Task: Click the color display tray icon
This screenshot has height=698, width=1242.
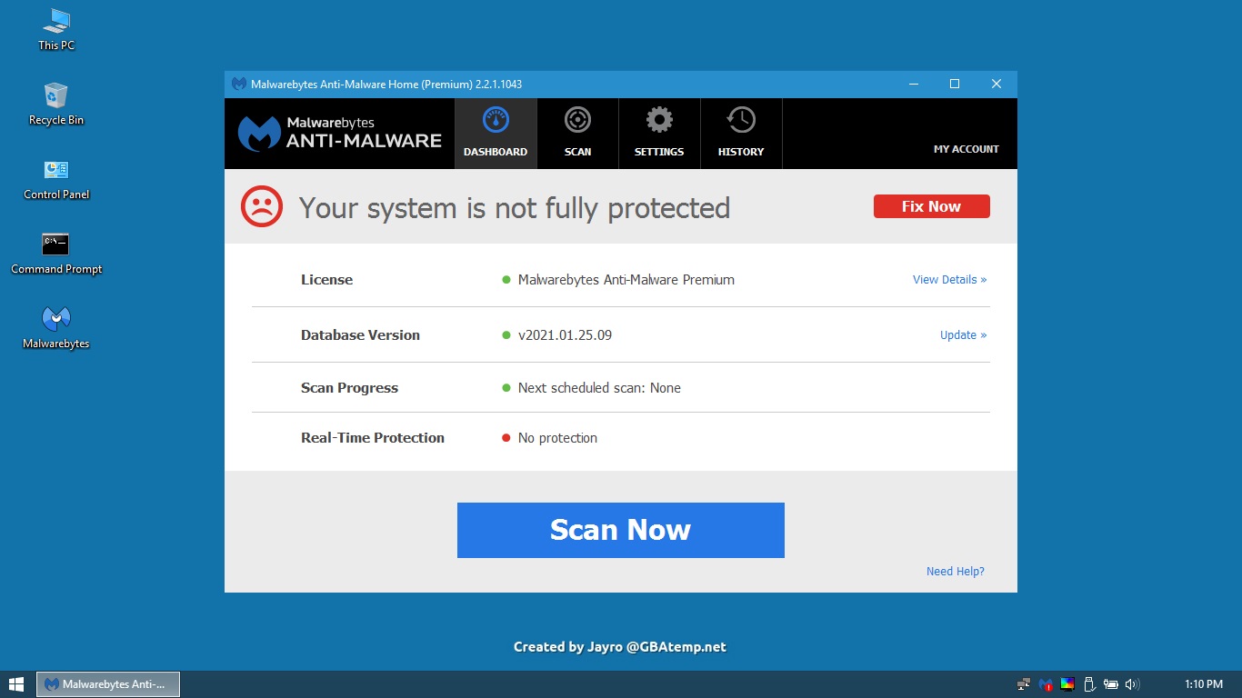Action: coord(1067,684)
